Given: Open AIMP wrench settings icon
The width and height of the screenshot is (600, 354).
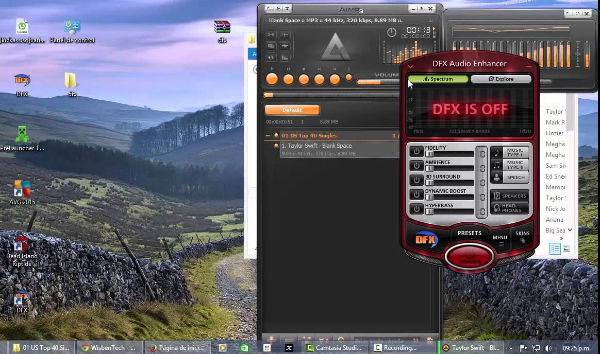Looking at the screenshot, I should coord(278,8).
